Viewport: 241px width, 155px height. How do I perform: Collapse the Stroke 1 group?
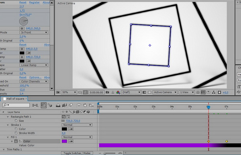coord(8,125)
